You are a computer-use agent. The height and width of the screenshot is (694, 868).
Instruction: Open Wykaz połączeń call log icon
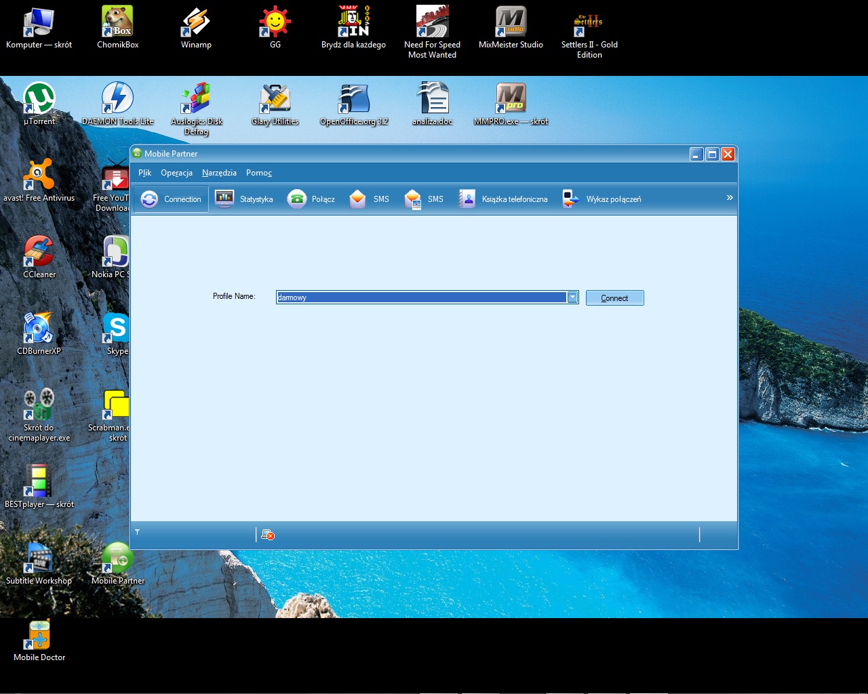[571, 199]
